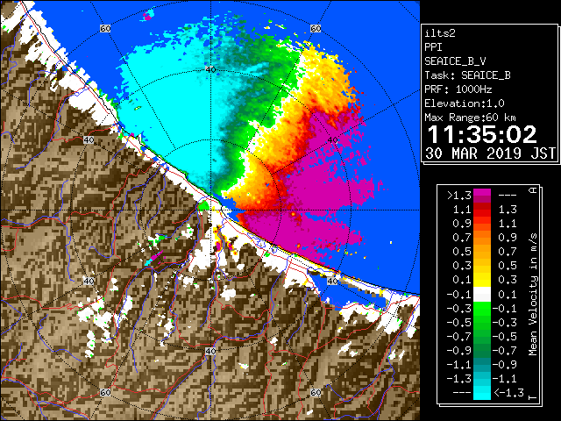
Task: Click the 'Max Range:60 km' line
Action: (x=470, y=118)
